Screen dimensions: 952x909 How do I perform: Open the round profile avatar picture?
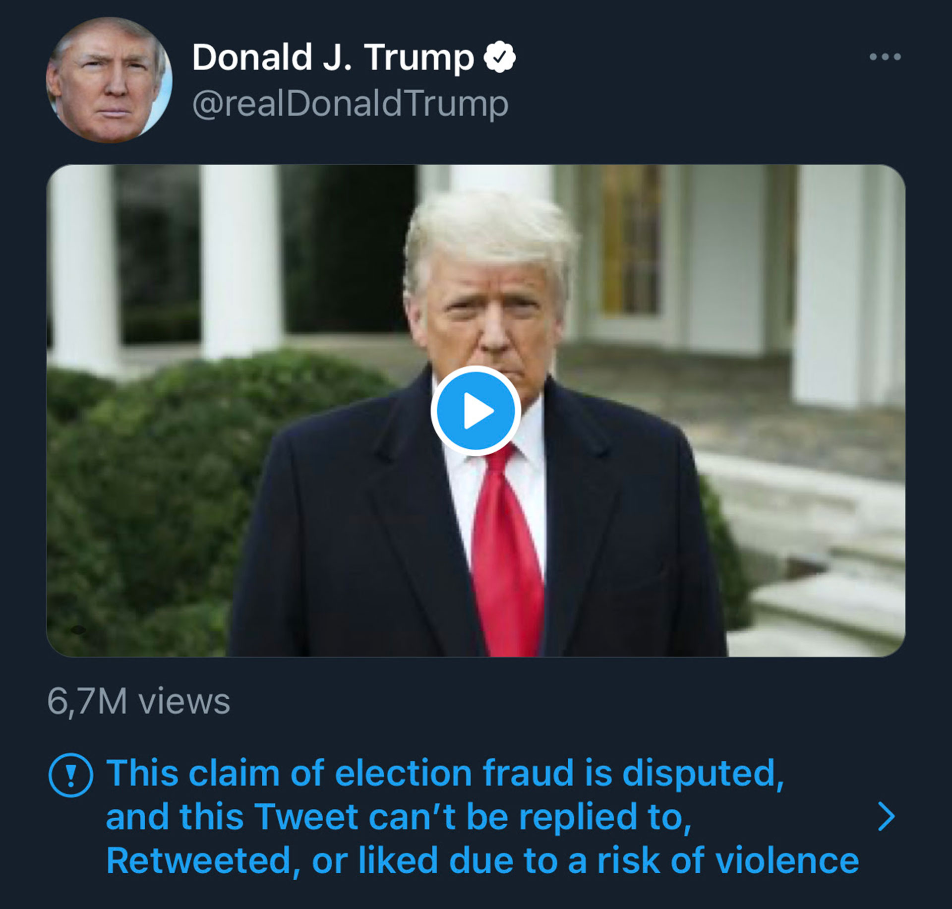click(x=109, y=80)
